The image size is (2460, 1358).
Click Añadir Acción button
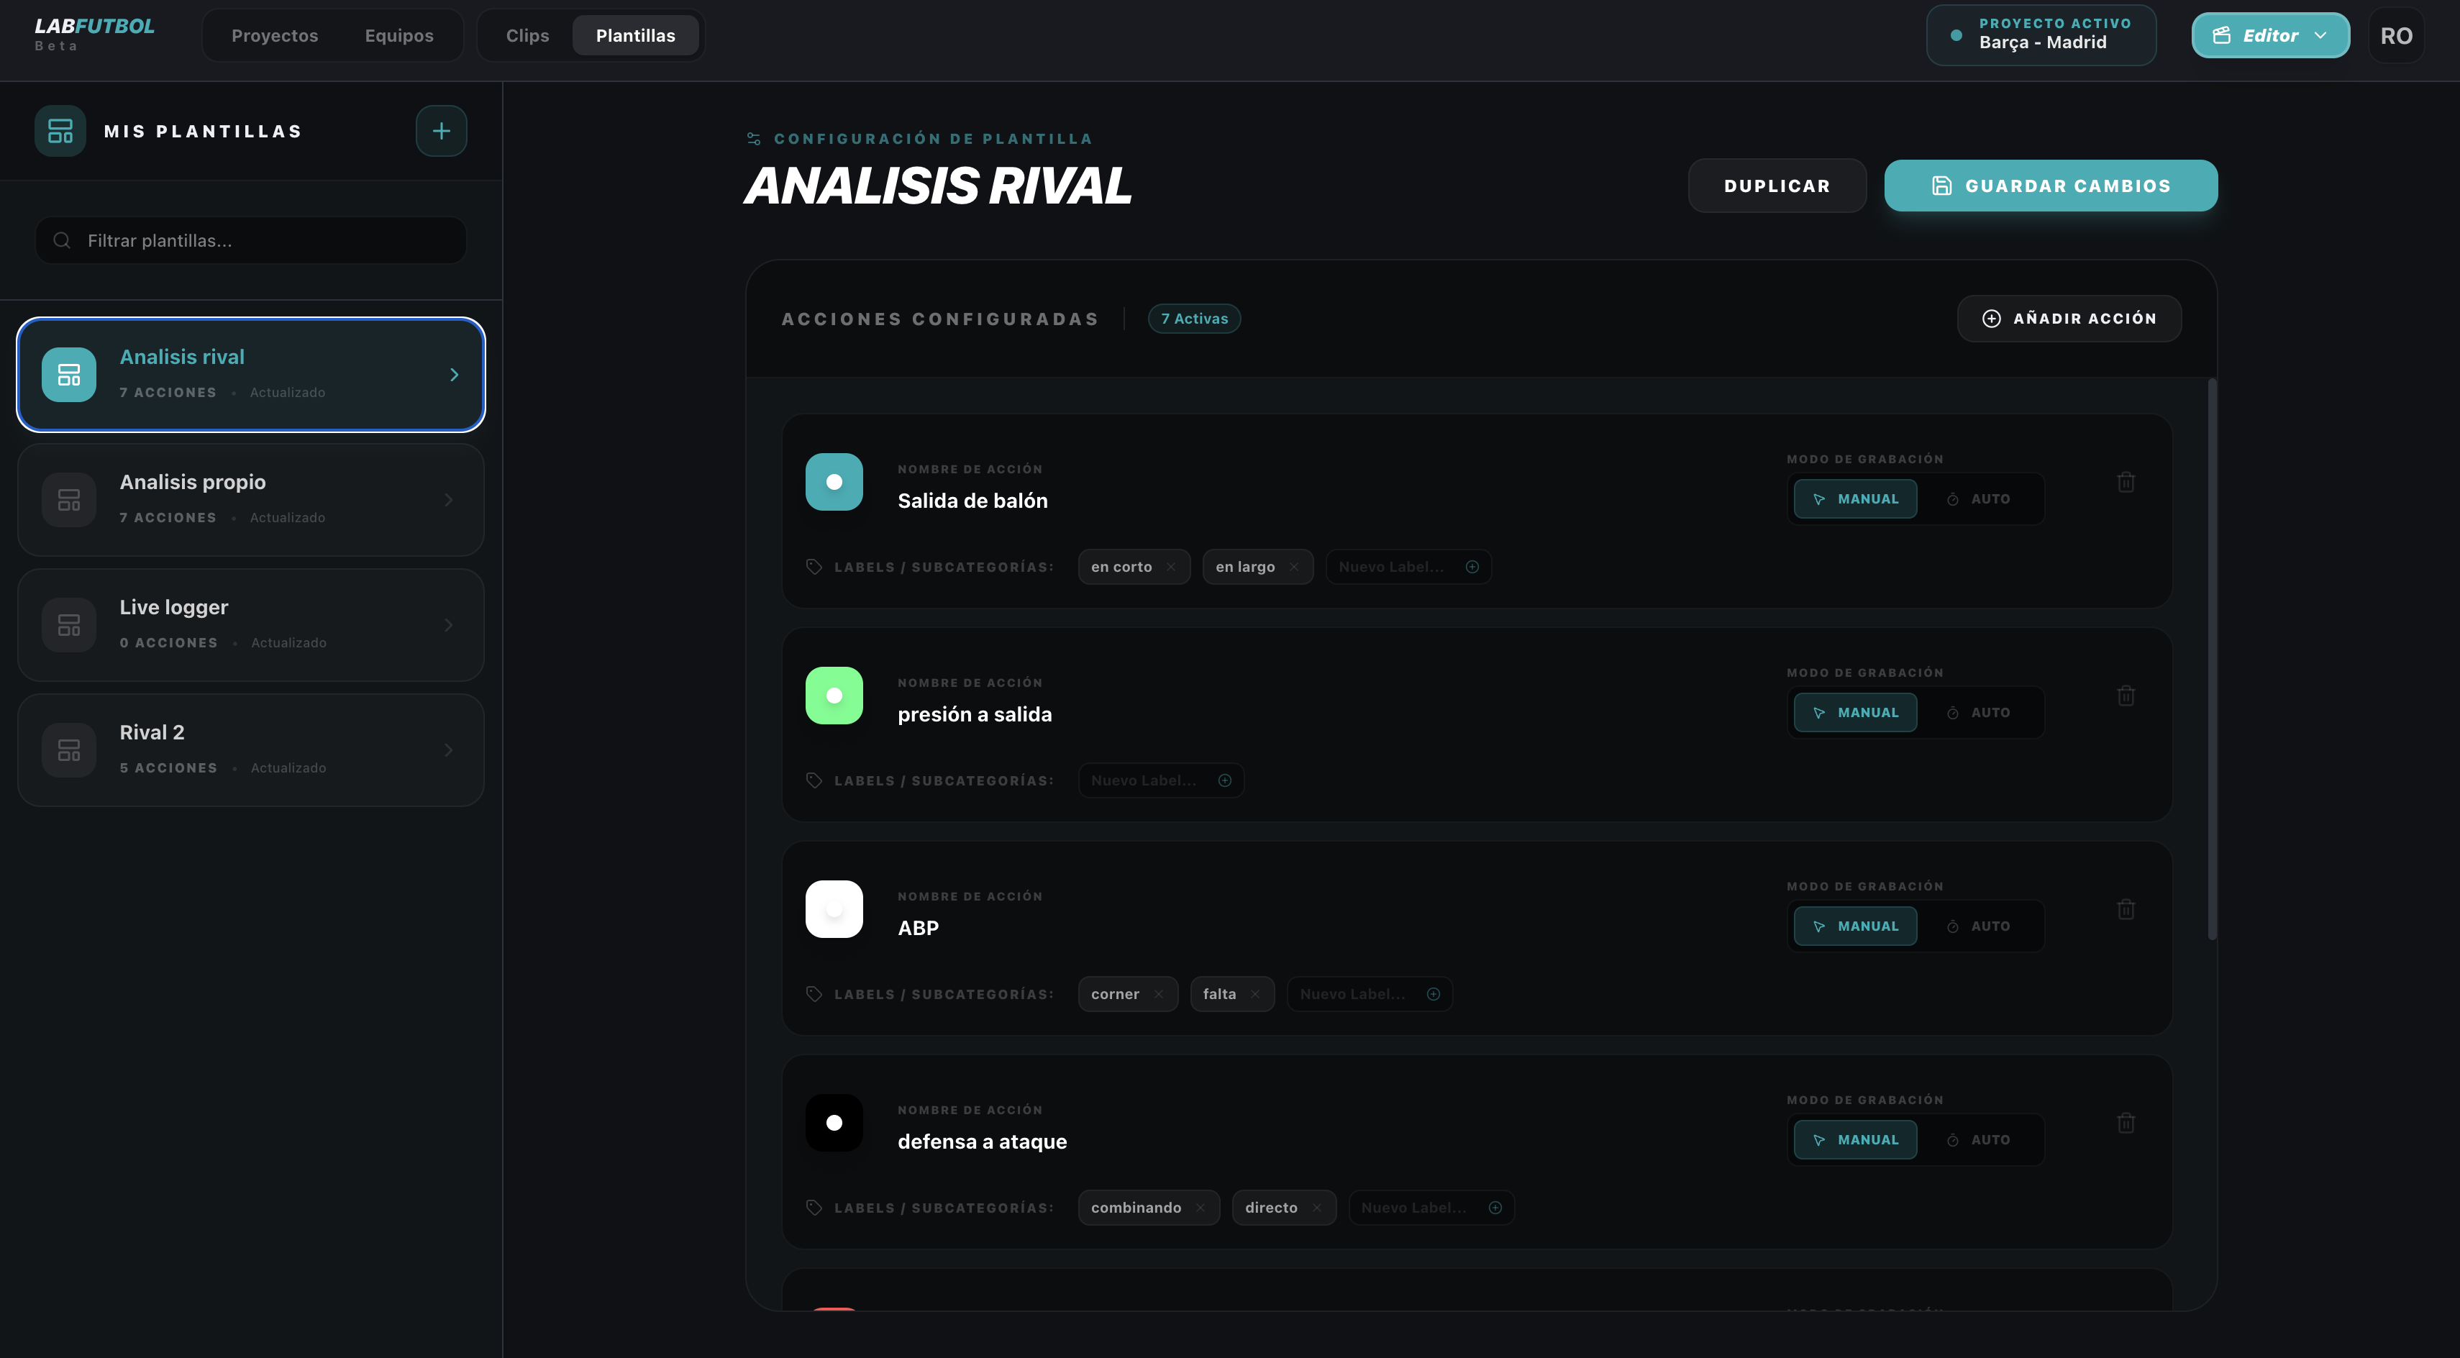(2069, 318)
